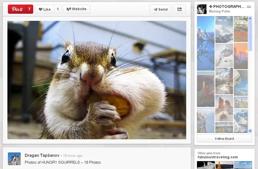
Task: Send this pin with the Send button
Action: [160, 9]
